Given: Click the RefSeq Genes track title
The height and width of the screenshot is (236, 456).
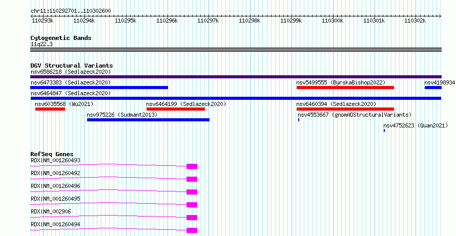Looking at the screenshot, I should pyautogui.click(x=52, y=154).
